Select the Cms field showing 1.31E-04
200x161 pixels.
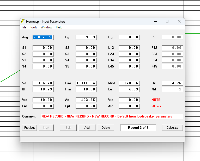click(x=86, y=83)
